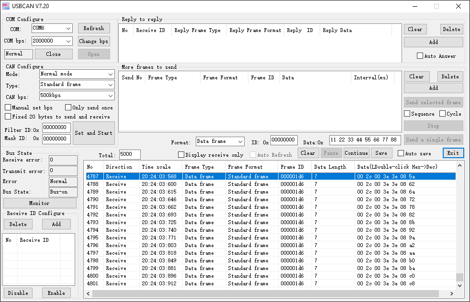Enable the Auto save checkbox
The image size is (470, 302).
point(401,153)
